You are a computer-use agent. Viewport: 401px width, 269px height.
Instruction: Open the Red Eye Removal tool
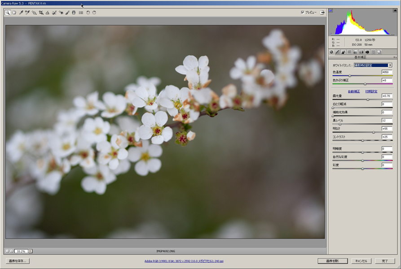point(62,13)
